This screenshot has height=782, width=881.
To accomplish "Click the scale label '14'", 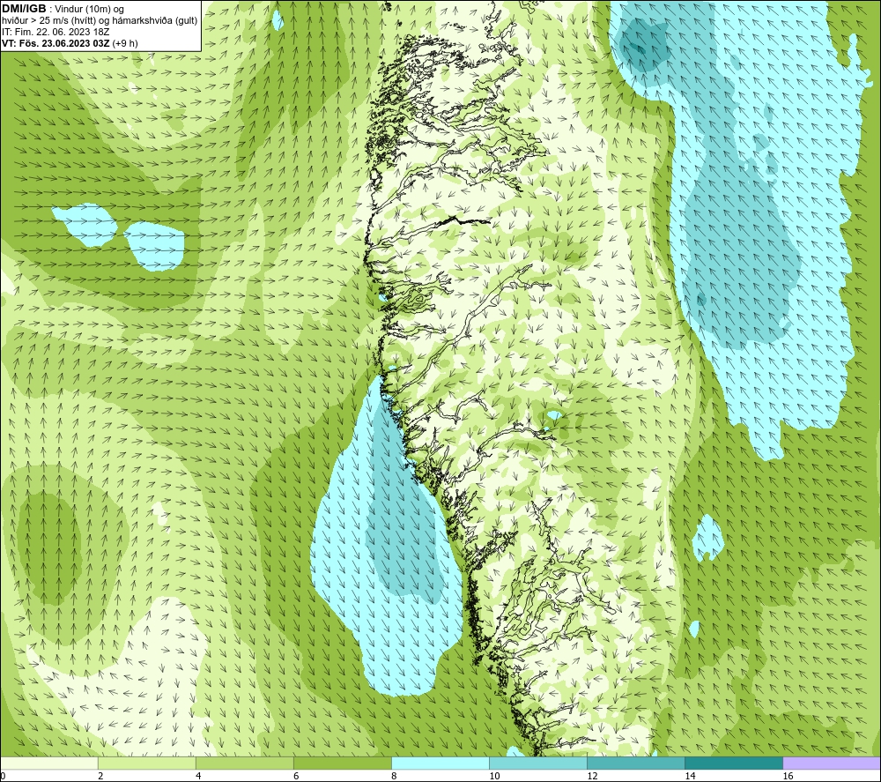I will (x=690, y=777).
